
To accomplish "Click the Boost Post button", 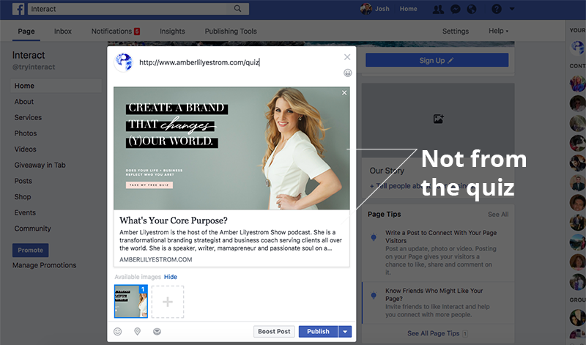I will [x=274, y=332].
